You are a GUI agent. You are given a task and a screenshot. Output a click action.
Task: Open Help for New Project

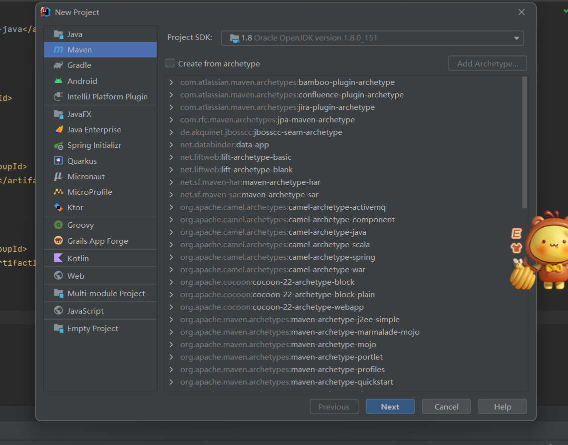pos(503,407)
